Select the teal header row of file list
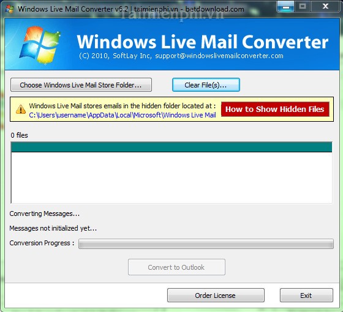Viewport: 343px width, 312px height. [171, 147]
